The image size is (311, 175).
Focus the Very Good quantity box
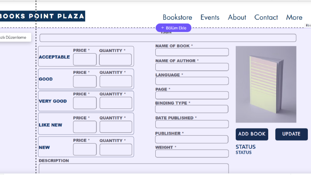[116, 103]
